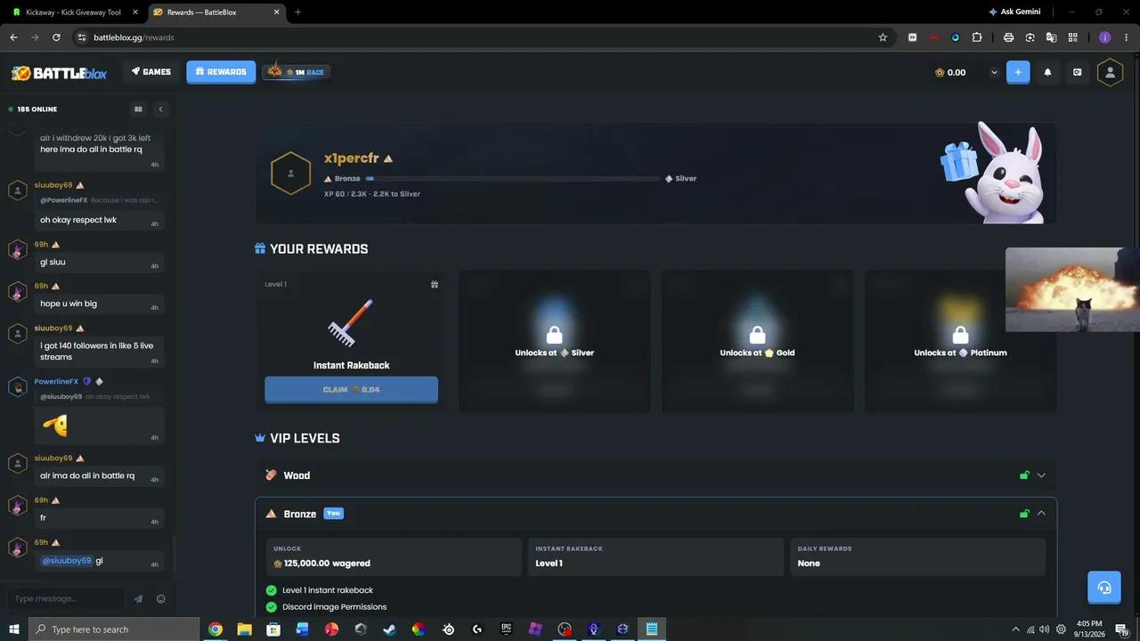Click the 125,000.00 wagered unlock value
The image size is (1140, 641).
click(327, 564)
